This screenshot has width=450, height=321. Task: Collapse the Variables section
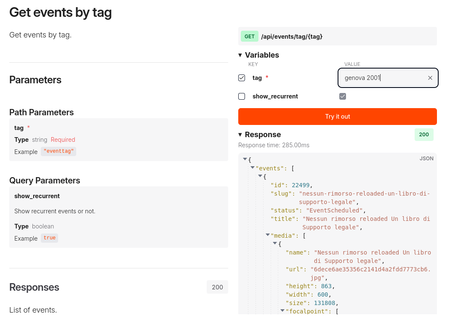point(240,55)
